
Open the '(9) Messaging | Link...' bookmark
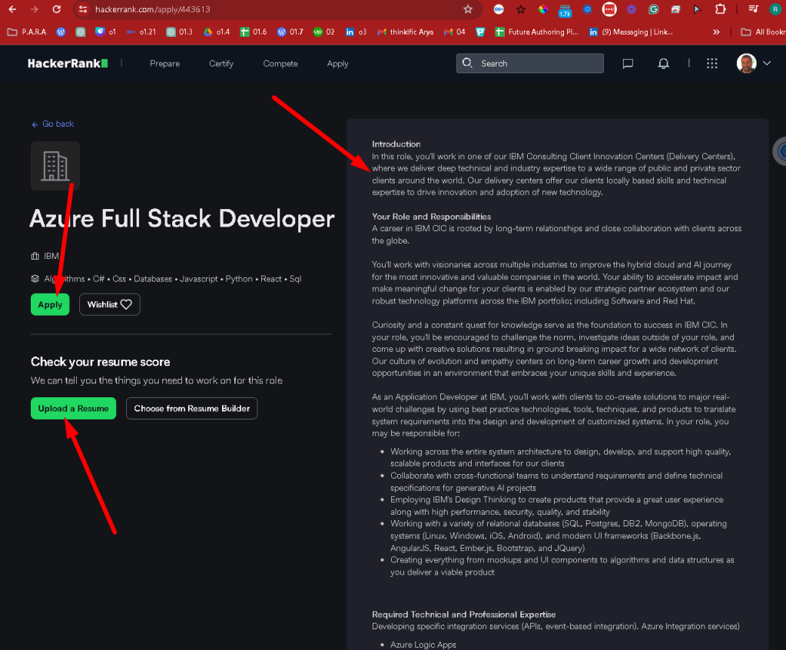[631, 32]
